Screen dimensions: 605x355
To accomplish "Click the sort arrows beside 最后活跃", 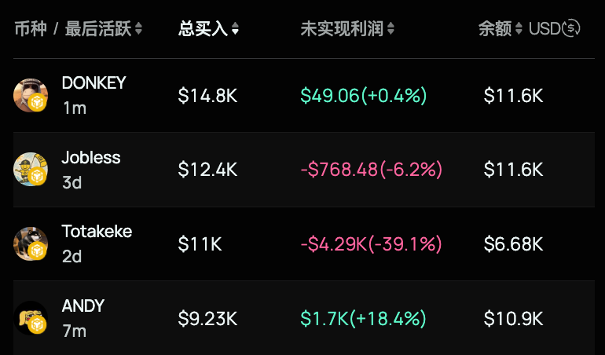I will [x=139, y=29].
